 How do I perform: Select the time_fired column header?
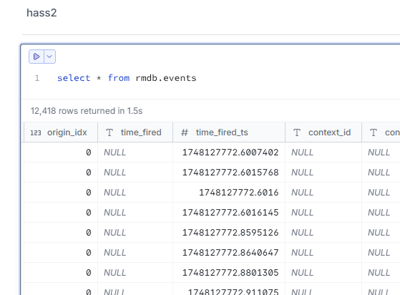coord(135,132)
